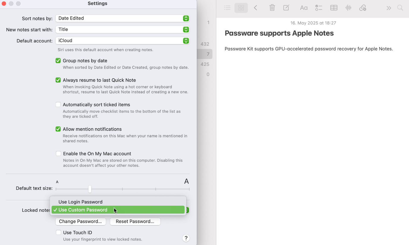Image resolution: width=409 pixels, height=245 pixels.
Task: Enable Use Touch ID checkbox
Action: (58, 233)
